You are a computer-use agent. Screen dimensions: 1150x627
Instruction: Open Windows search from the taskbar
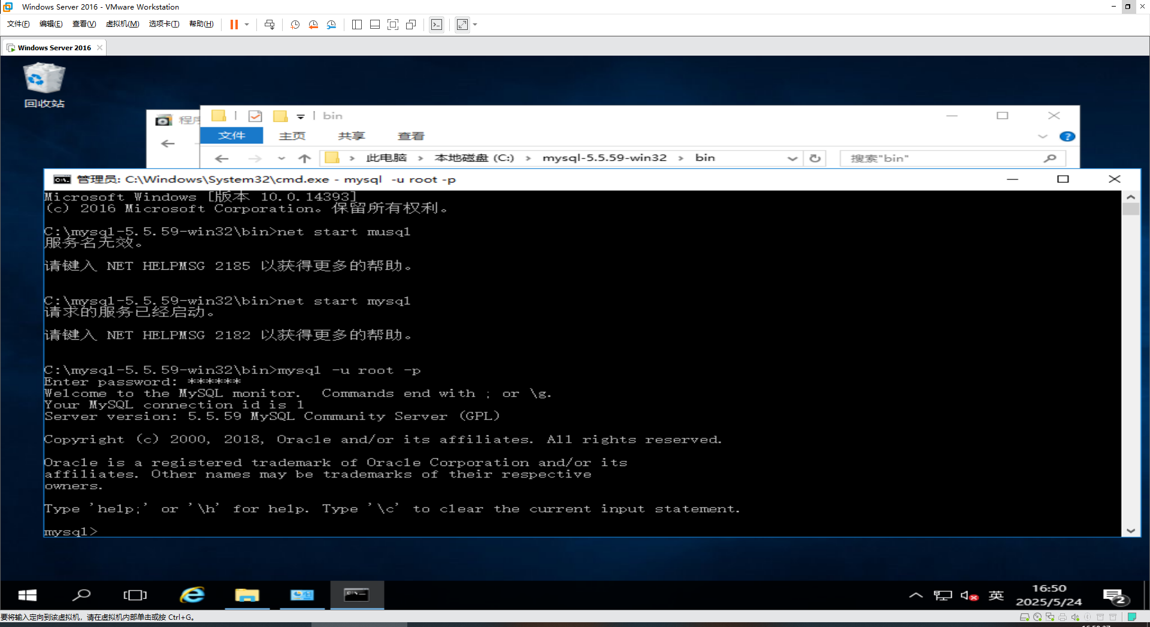click(81, 595)
